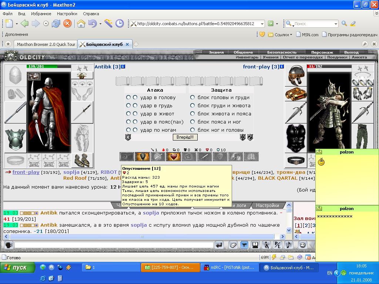Activate the red heart combat skill icon
Image resolution: width=379 pixels, height=284 pixels.
point(173,157)
